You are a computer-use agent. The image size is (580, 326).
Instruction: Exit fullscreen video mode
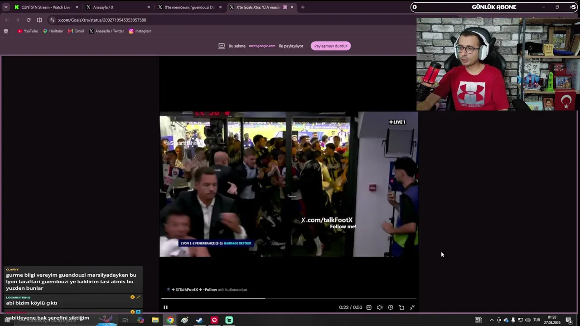coord(412,307)
